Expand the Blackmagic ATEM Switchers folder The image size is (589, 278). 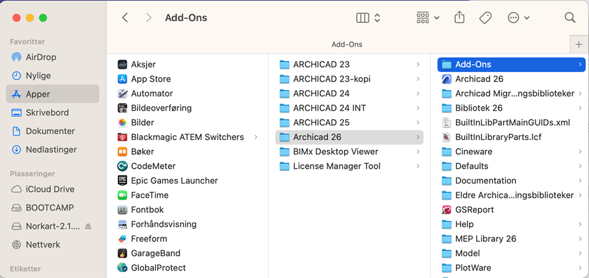[256, 137]
